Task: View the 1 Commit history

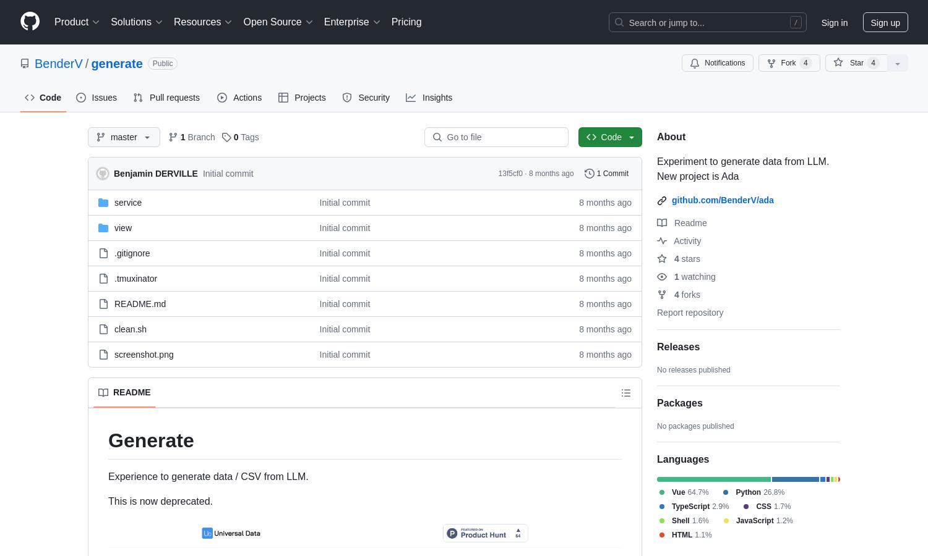Action: [x=606, y=174]
